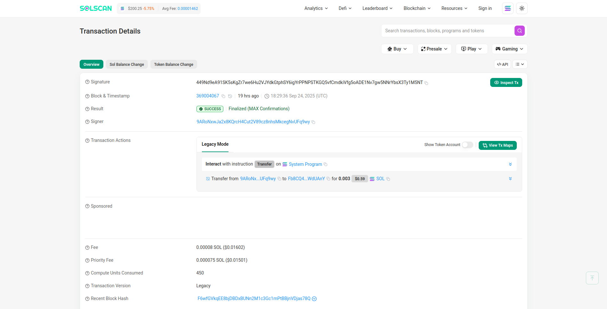Click the magenta search button
Viewport: 607px width, 309px height.
tap(519, 31)
